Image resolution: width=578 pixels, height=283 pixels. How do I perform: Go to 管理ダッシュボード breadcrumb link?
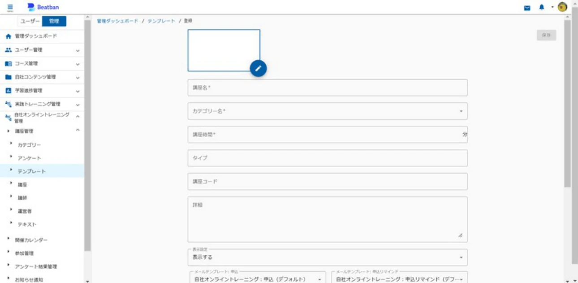coord(117,21)
